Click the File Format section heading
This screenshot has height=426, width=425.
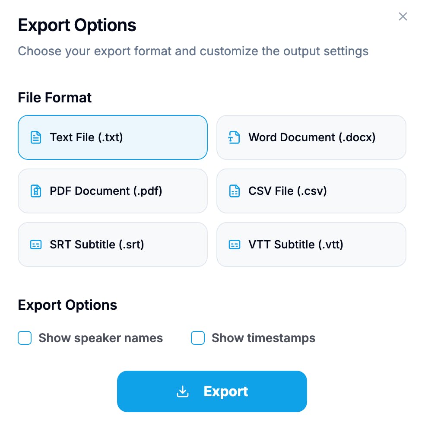[x=55, y=98]
